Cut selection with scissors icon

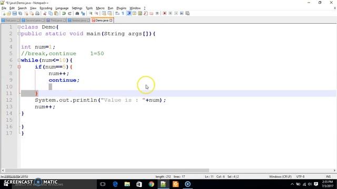(45, 13)
